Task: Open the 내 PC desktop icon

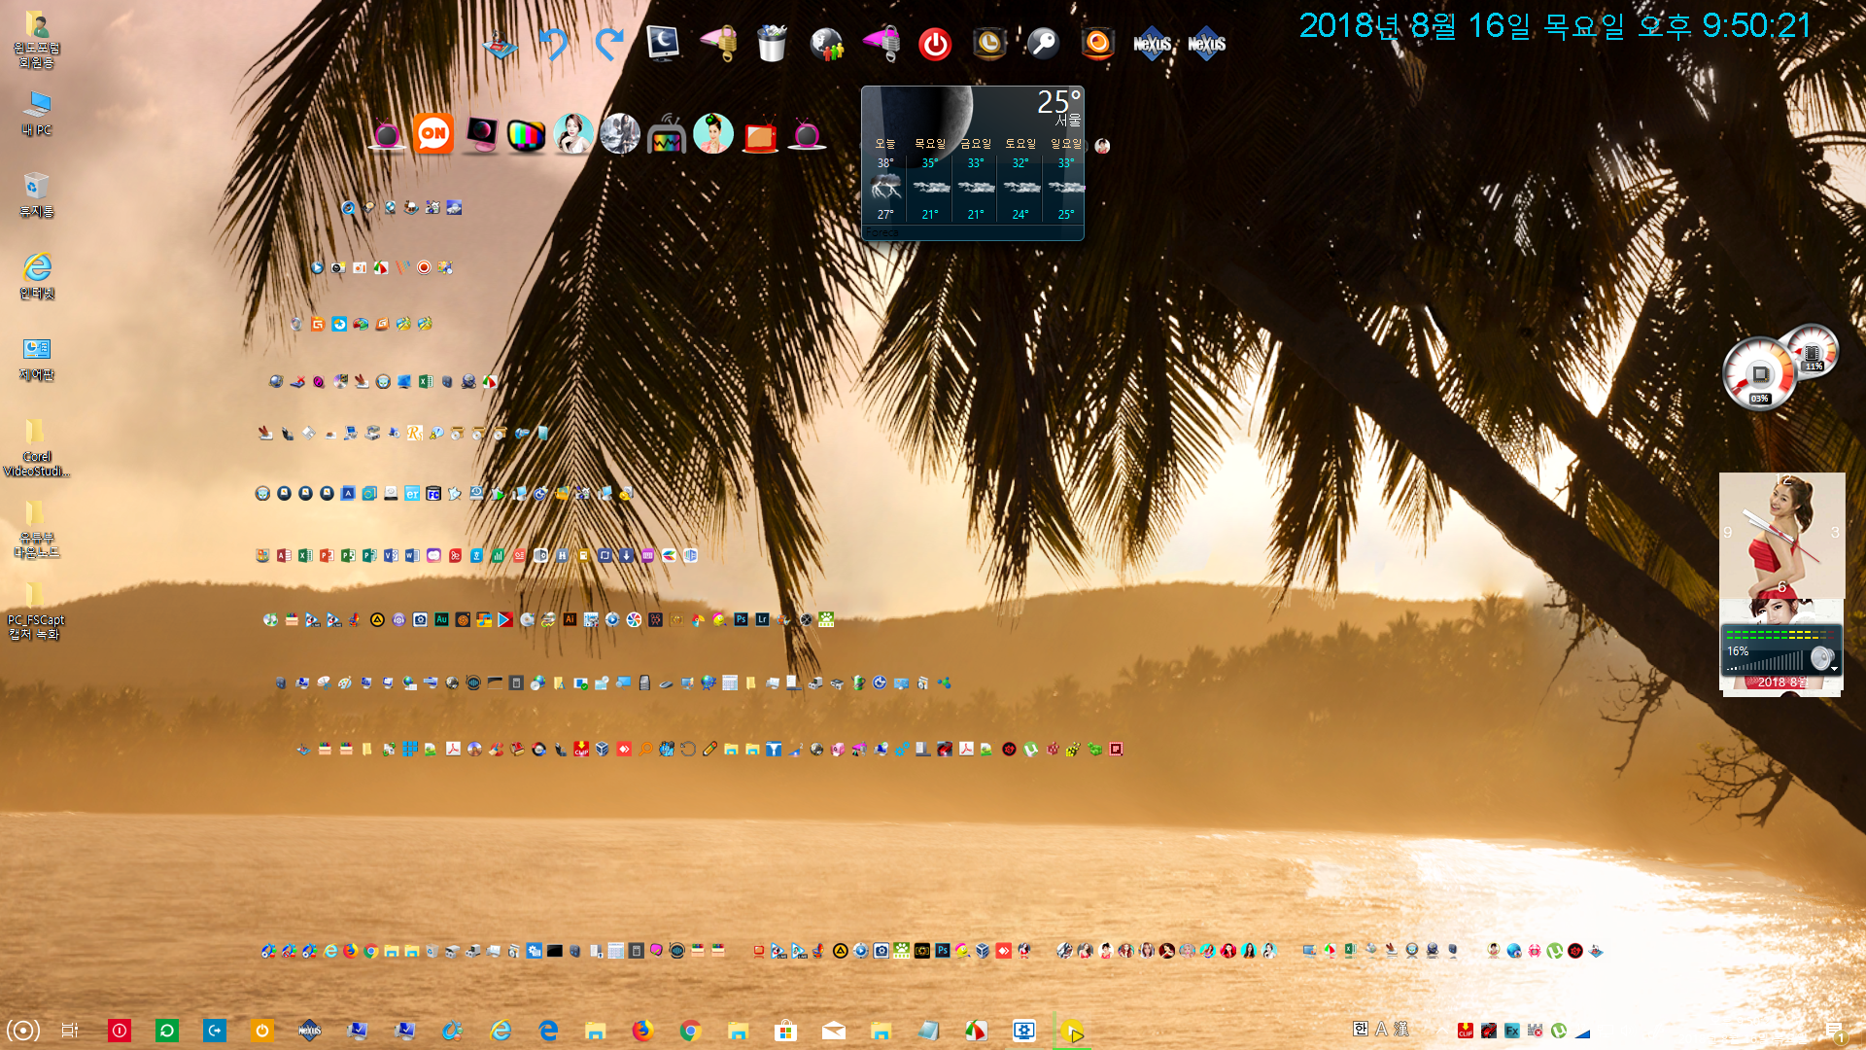Action: tap(37, 113)
